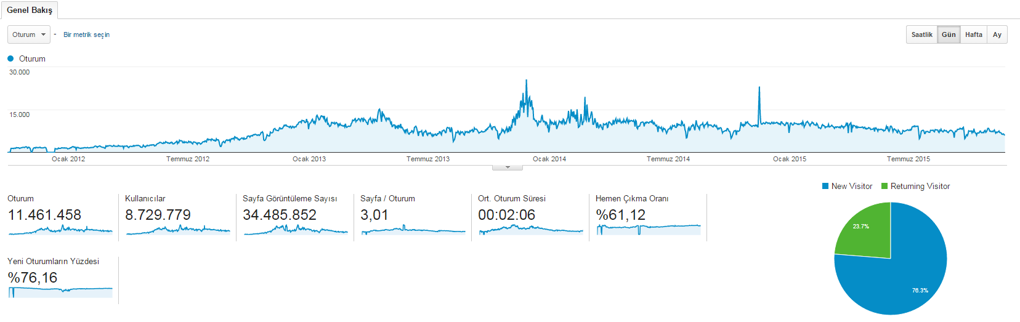Switch graph to Saatlik view

921,34
